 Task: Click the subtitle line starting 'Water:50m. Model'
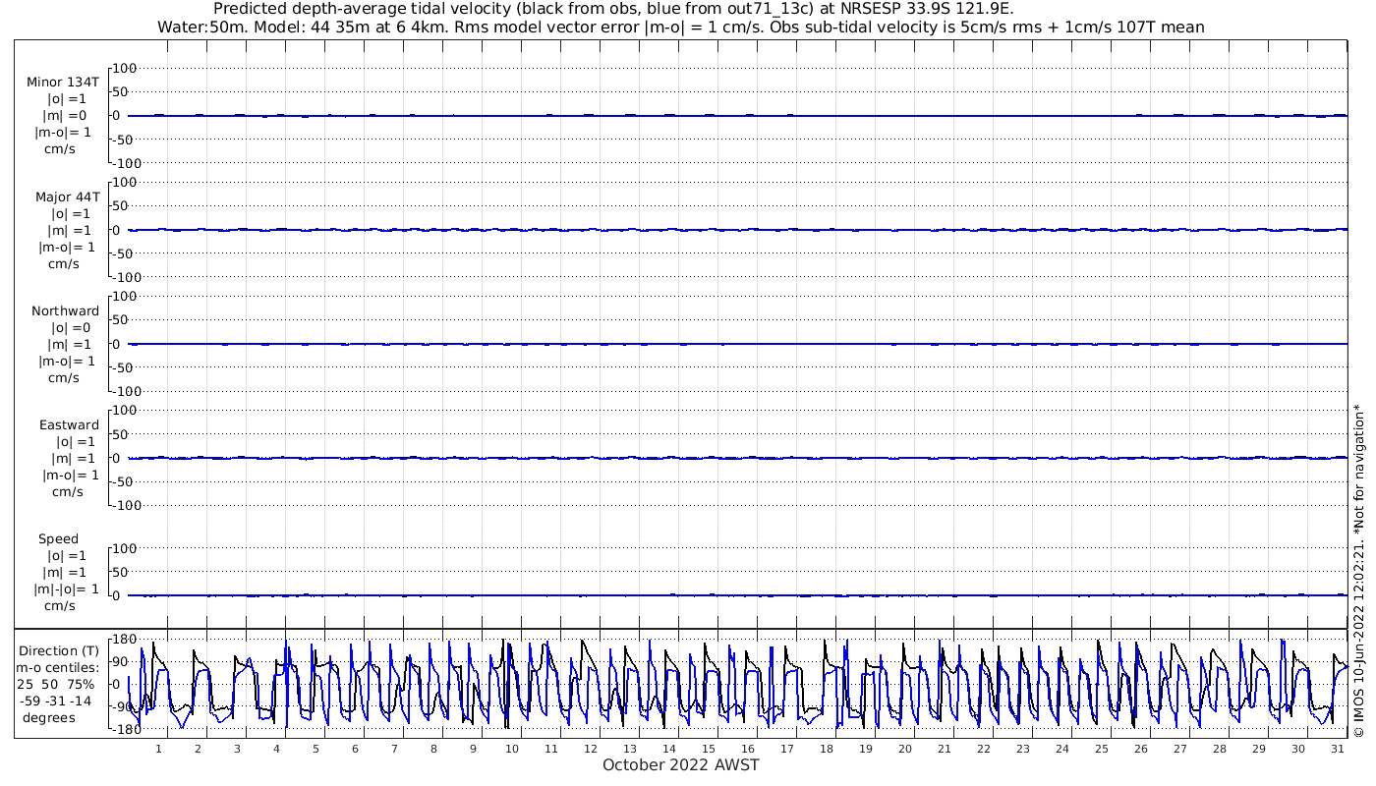tap(681, 27)
